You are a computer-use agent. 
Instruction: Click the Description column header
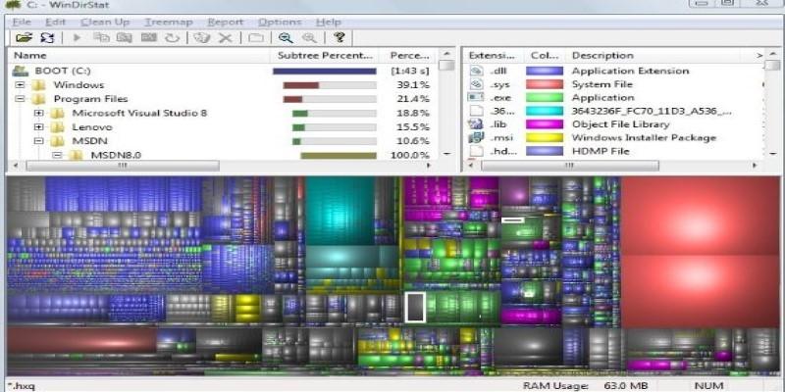[x=602, y=56]
